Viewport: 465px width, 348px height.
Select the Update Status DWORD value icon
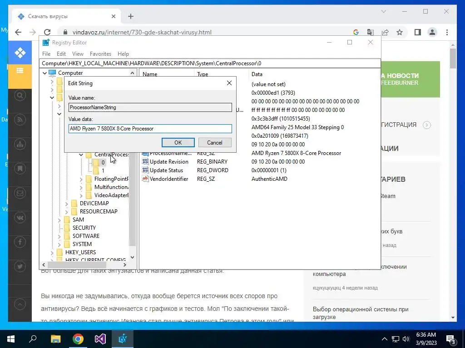click(x=145, y=170)
